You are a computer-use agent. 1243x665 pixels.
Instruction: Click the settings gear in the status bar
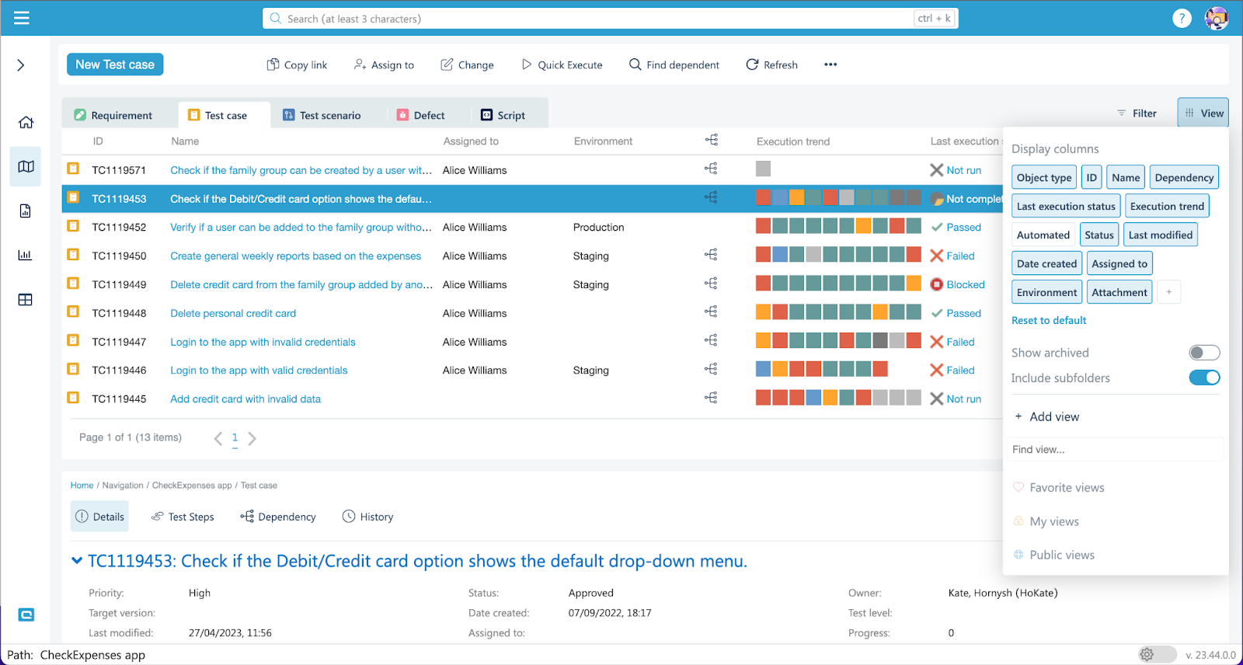click(1147, 655)
